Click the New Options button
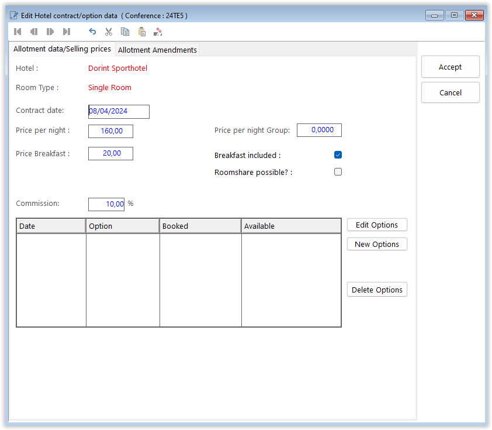Screen dimensions: 492x430 point(377,245)
